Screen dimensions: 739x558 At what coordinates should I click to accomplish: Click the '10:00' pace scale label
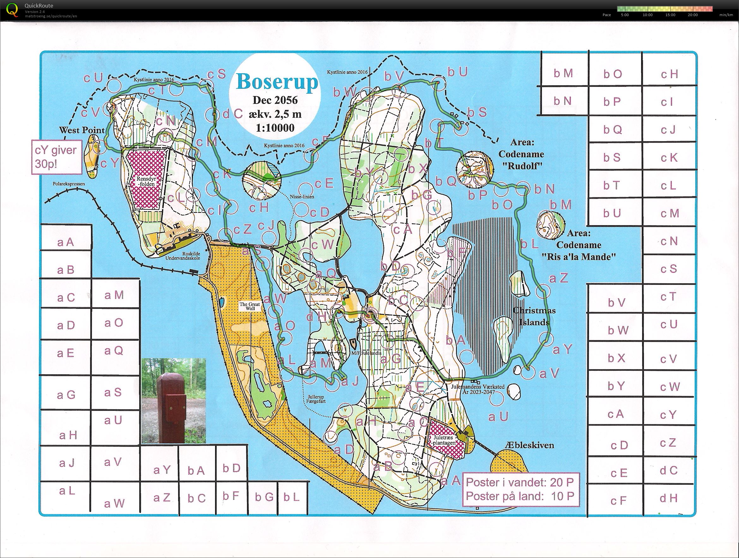click(x=647, y=15)
